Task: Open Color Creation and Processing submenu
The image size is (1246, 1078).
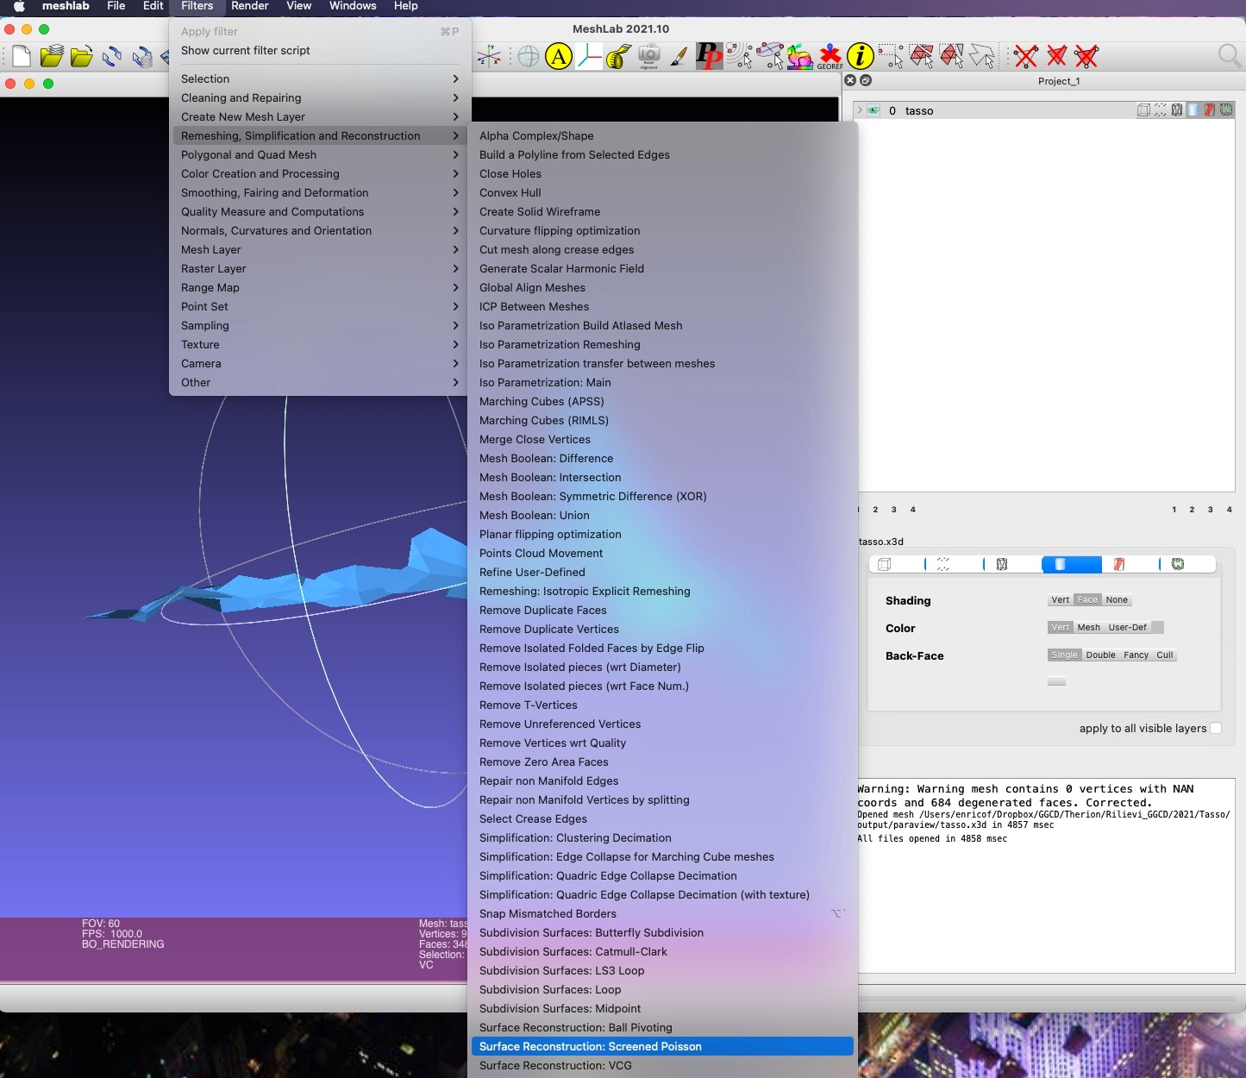Action: pyautogui.click(x=320, y=173)
